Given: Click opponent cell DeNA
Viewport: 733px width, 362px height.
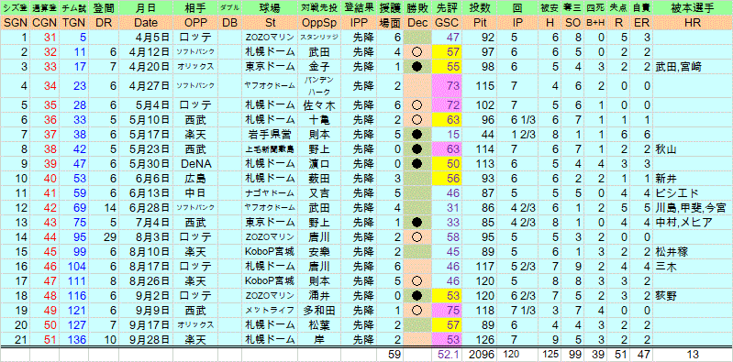Looking at the screenshot, I should click(194, 164).
